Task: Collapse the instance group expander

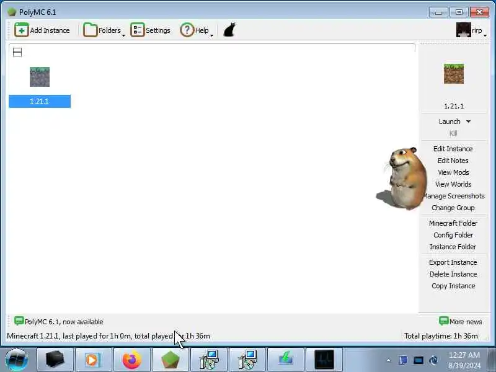Action: click(17, 52)
